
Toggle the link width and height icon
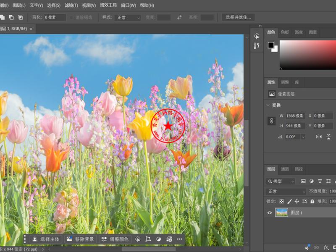pos(271,121)
